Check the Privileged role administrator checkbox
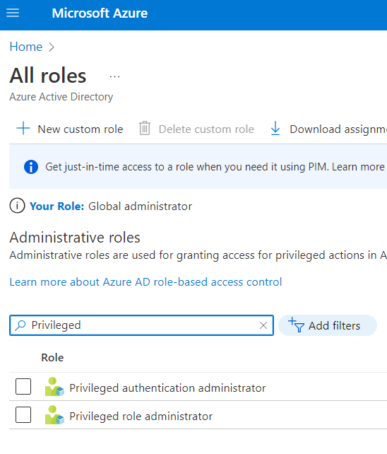The image size is (387, 454). click(x=23, y=415)
